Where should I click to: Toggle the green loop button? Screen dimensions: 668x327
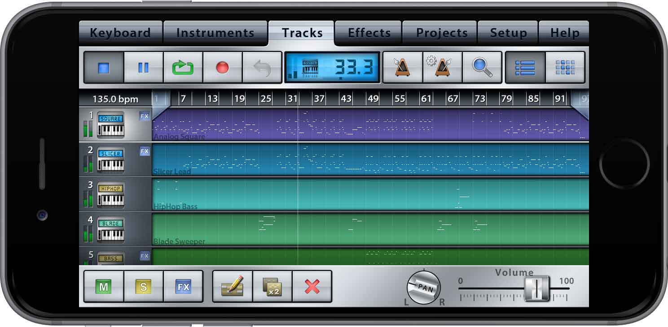[183, 68]
